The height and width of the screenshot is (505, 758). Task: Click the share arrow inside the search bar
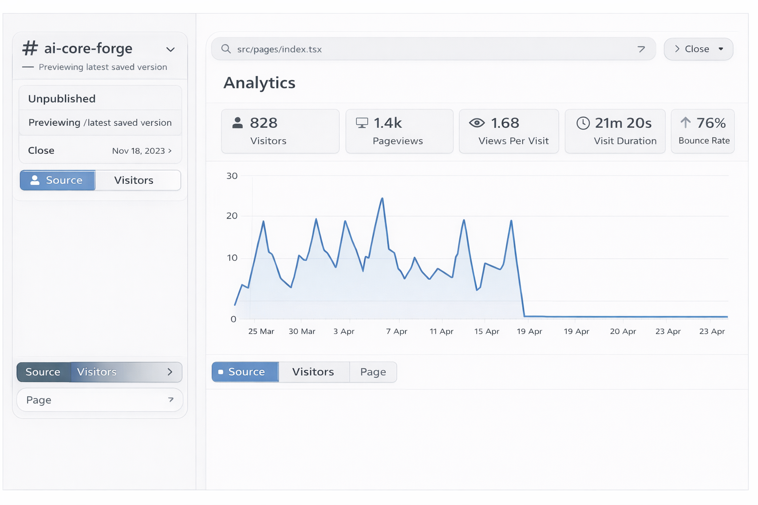642,49
